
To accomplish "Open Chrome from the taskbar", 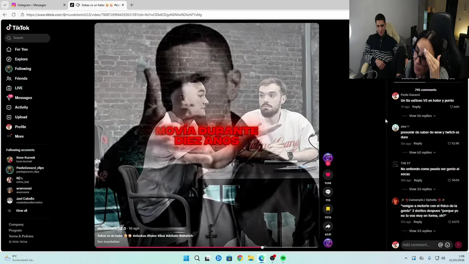I will (x=240, y=258).
